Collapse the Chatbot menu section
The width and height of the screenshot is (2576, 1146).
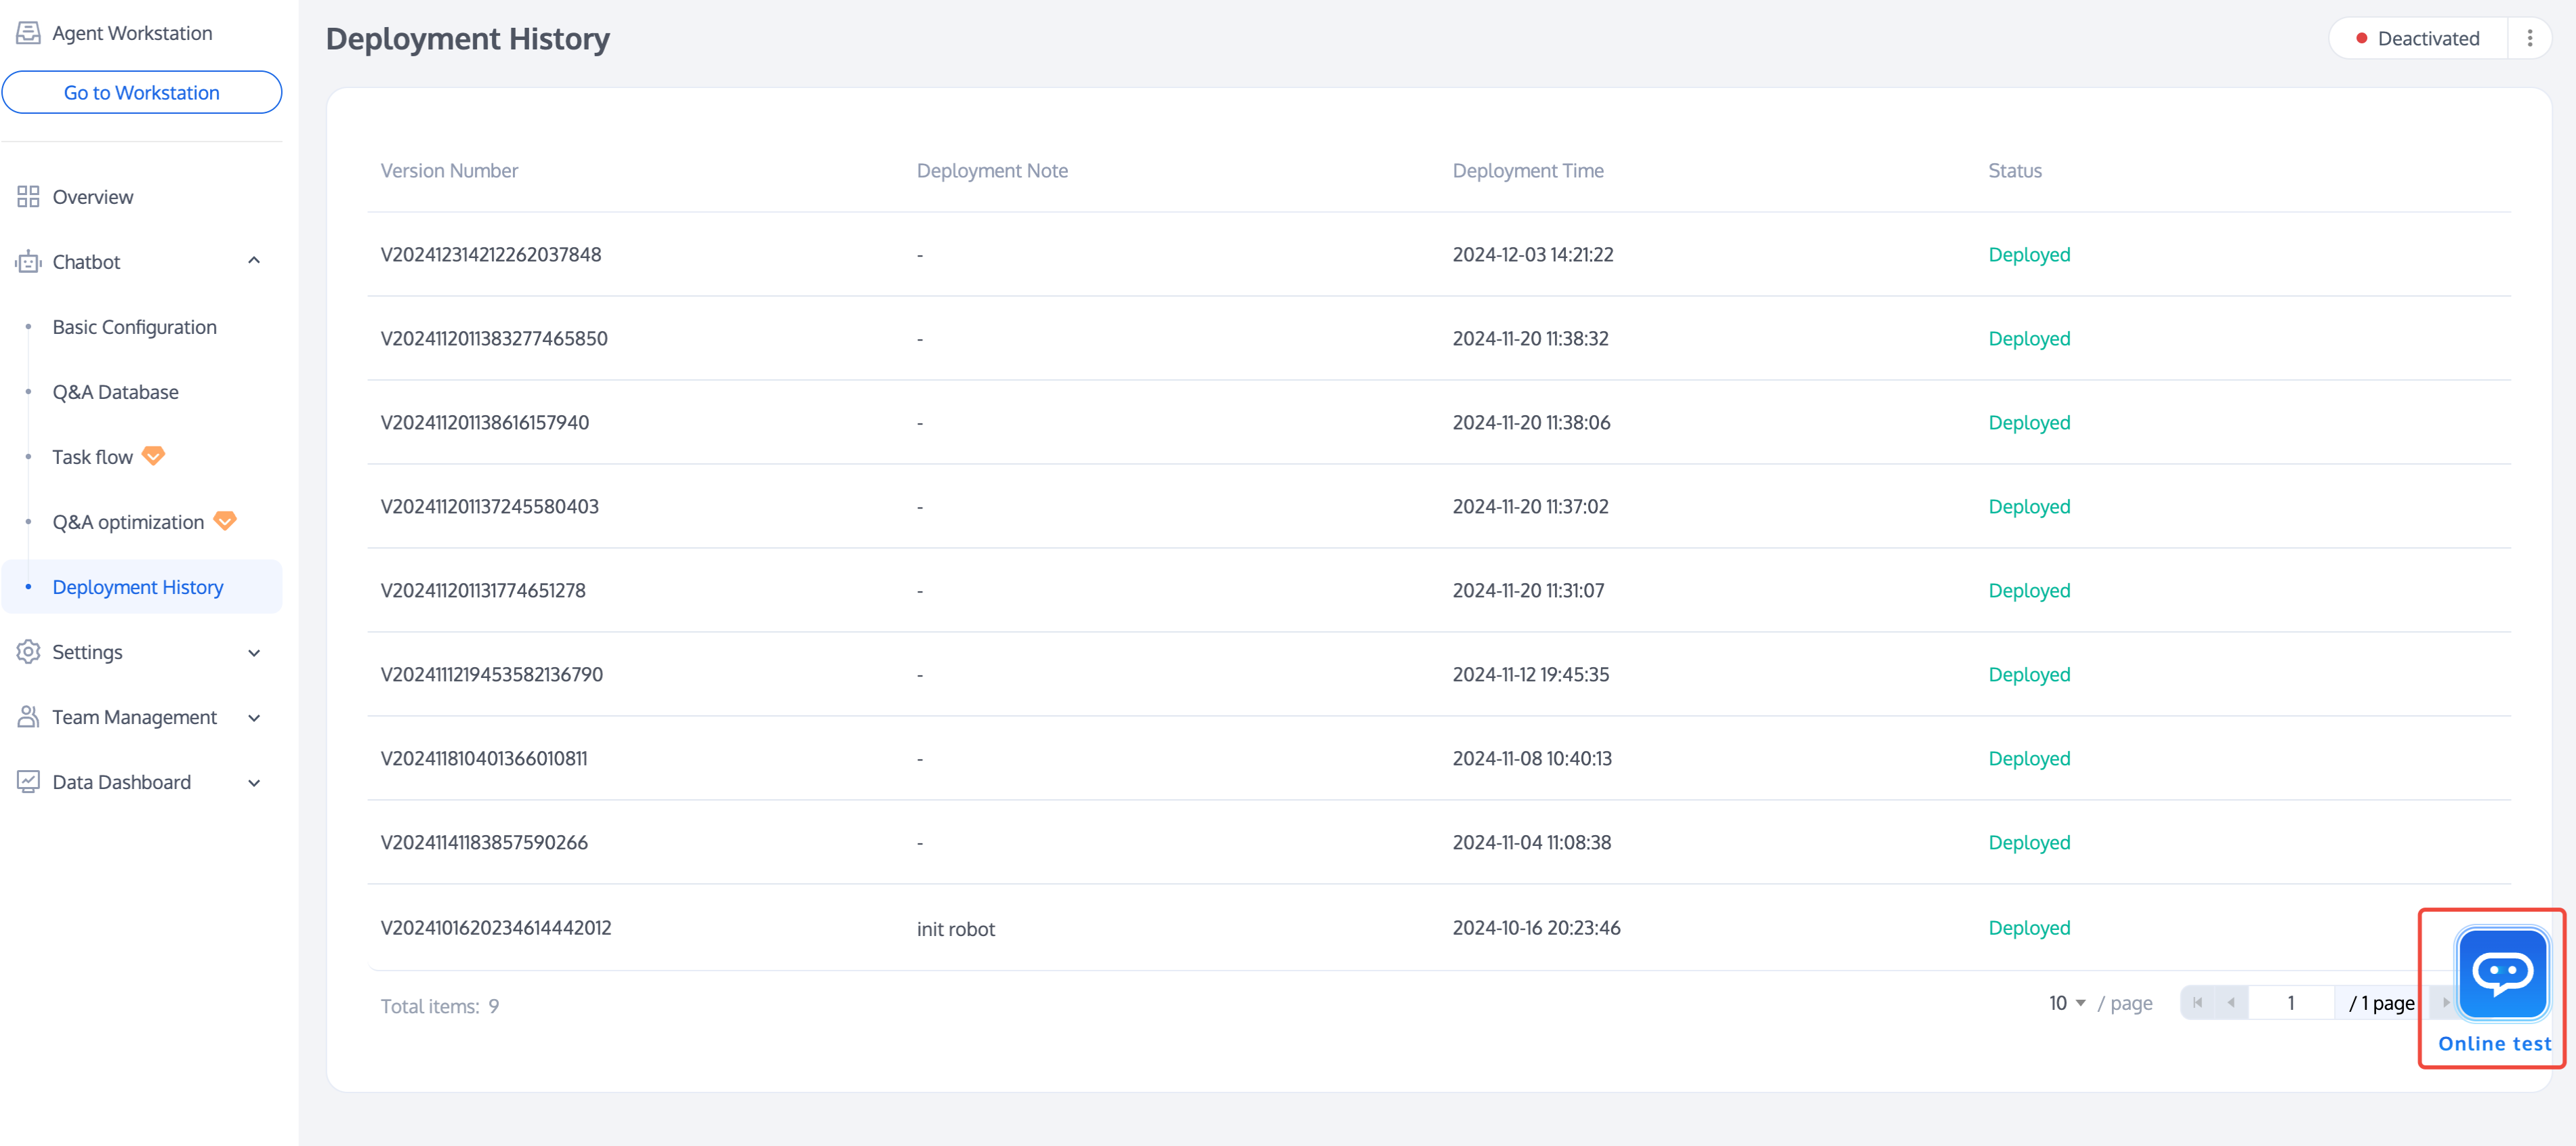[254, 261]
